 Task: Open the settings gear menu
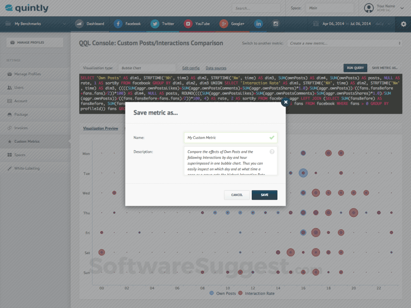(403, 24)
